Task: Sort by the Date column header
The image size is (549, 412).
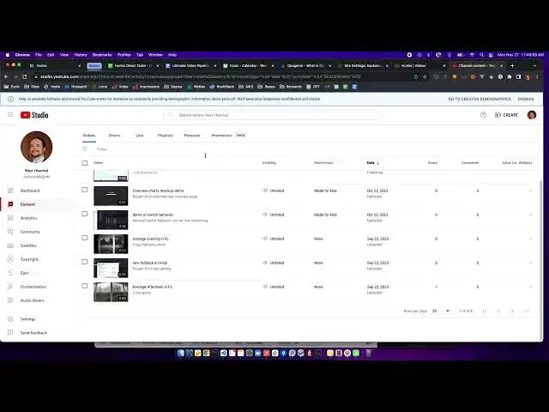Action: [372, 162]
